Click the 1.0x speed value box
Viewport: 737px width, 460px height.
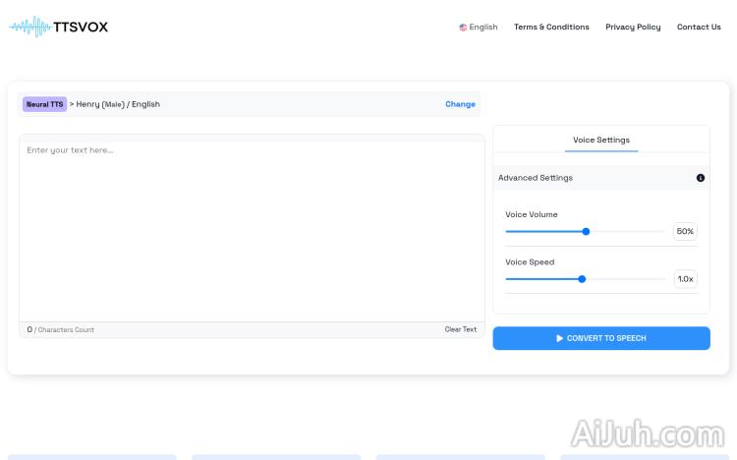click(x=685, y=279)
